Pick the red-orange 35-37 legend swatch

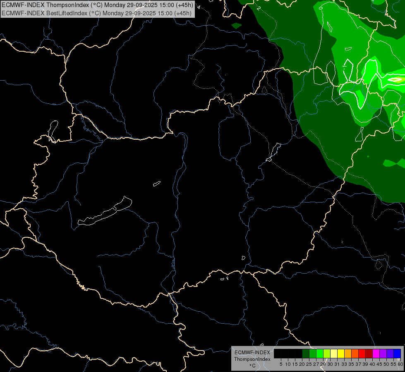355,354
